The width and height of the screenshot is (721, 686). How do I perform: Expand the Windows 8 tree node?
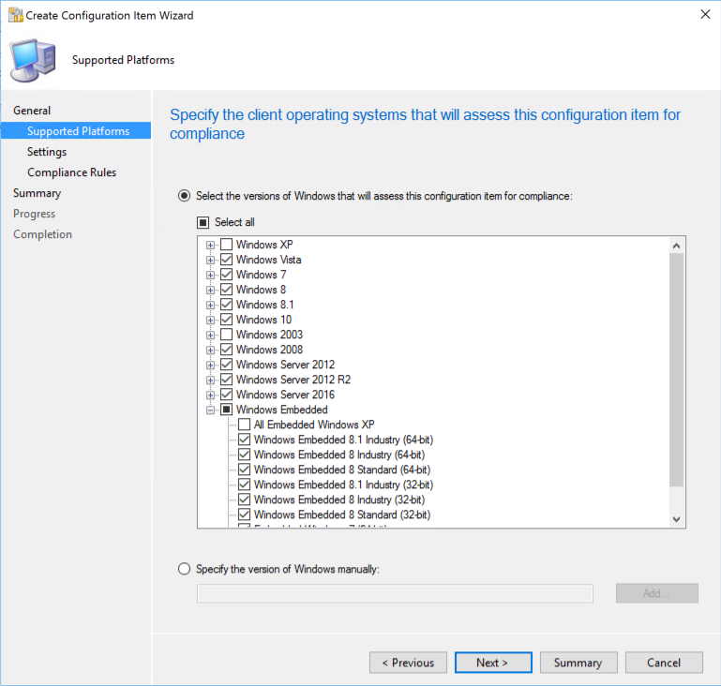coord(210,290)
